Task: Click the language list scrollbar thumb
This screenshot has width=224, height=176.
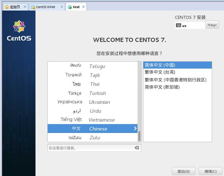Action: click(x=139, y=136)
